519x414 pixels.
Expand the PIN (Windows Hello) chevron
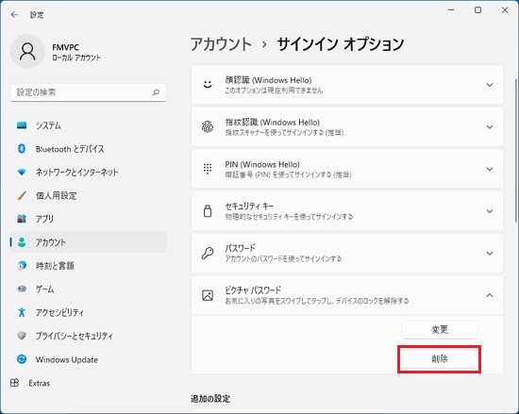tap(490, 169)
